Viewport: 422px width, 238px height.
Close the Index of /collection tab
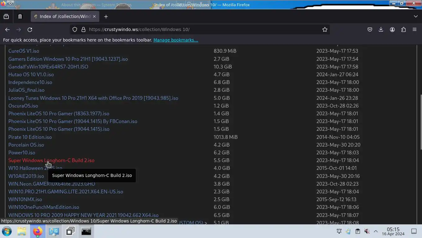[94, 16]
